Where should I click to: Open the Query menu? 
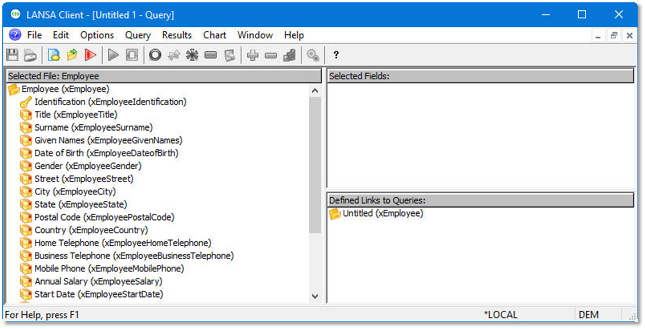click(x=138, y=35)
